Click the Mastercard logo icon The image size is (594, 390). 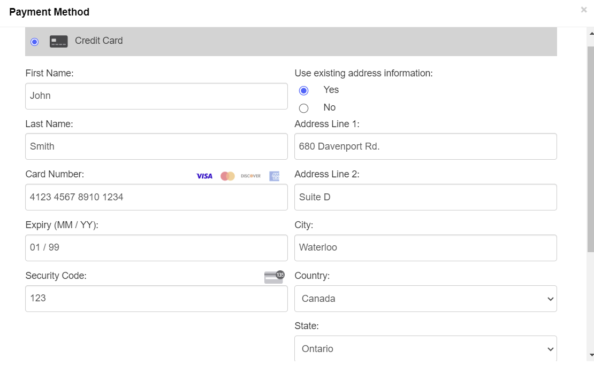click(x=227, y=176)
